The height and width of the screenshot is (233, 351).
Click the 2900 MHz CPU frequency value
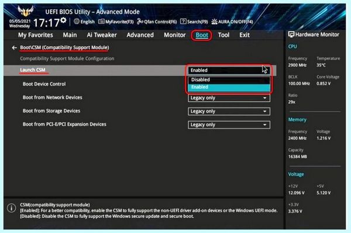tap(297, 65)
